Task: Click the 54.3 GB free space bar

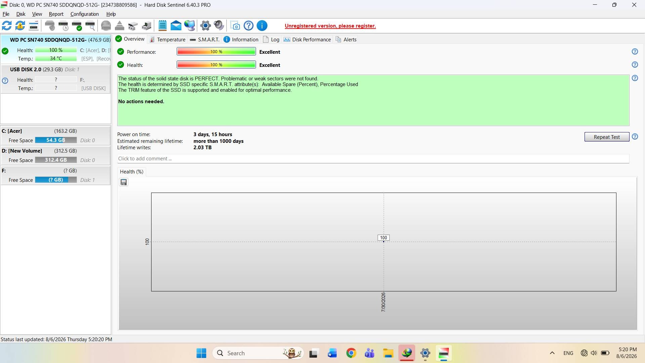Action: click(56, 140)
